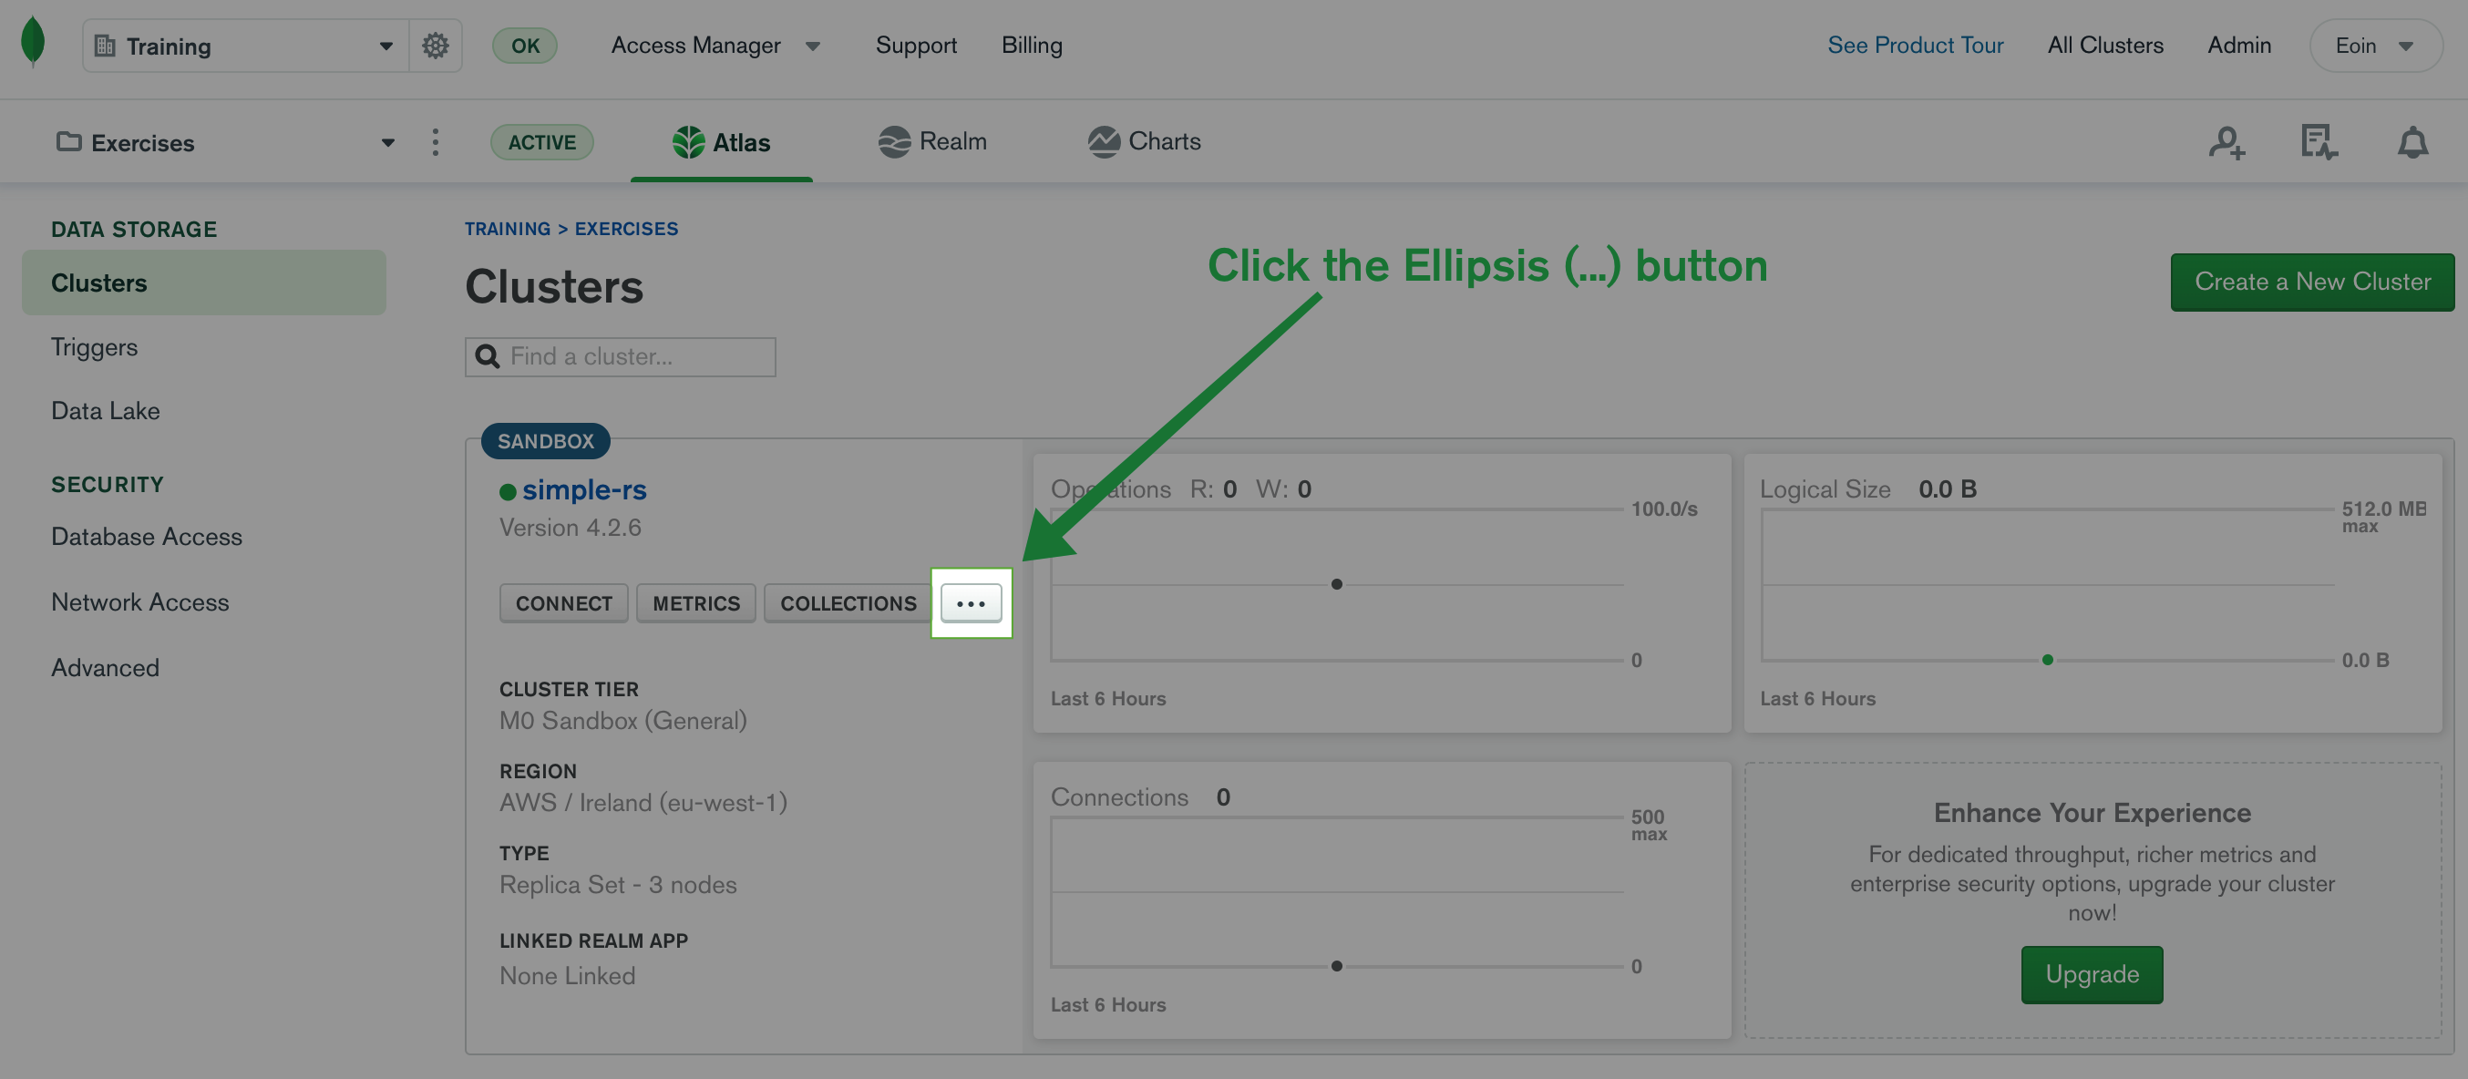
Task: Click the TRAINING breadcrumb link
Action: [508, 228]
